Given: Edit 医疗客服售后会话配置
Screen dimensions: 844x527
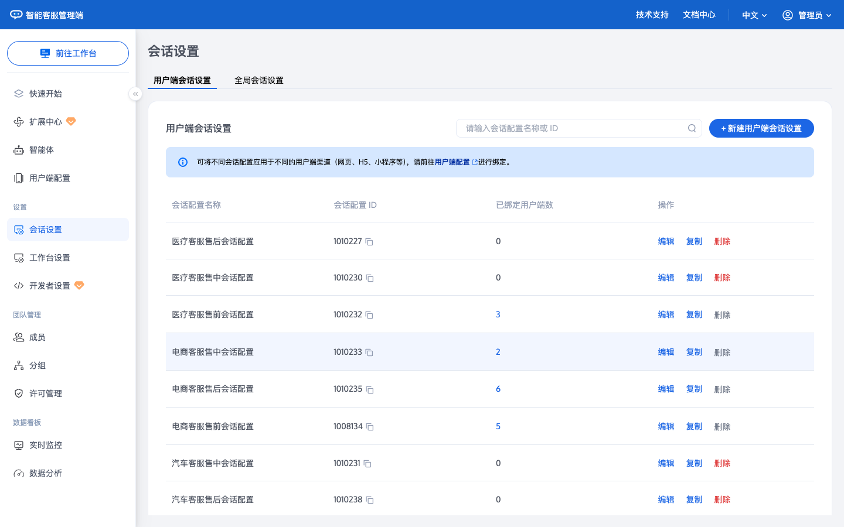Looking at the screenshot, I should coord(666,241).
